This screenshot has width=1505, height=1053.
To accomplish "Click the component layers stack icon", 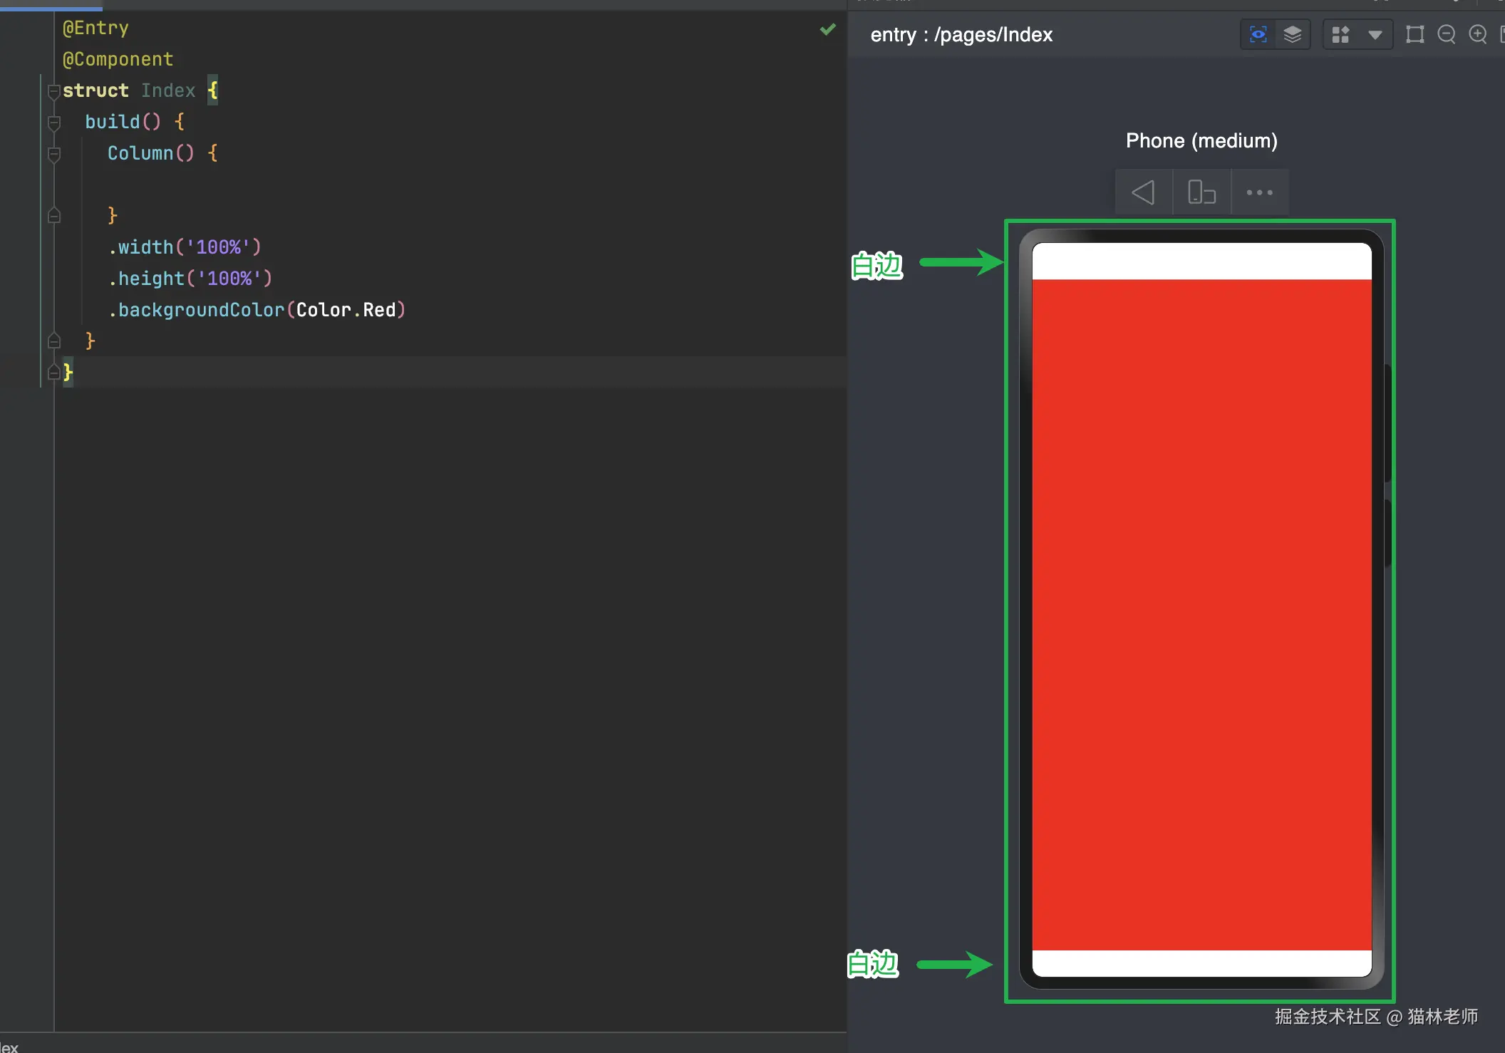I will [1292, 34].
